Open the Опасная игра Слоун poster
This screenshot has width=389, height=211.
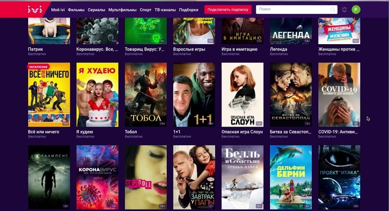coord(242,95)
